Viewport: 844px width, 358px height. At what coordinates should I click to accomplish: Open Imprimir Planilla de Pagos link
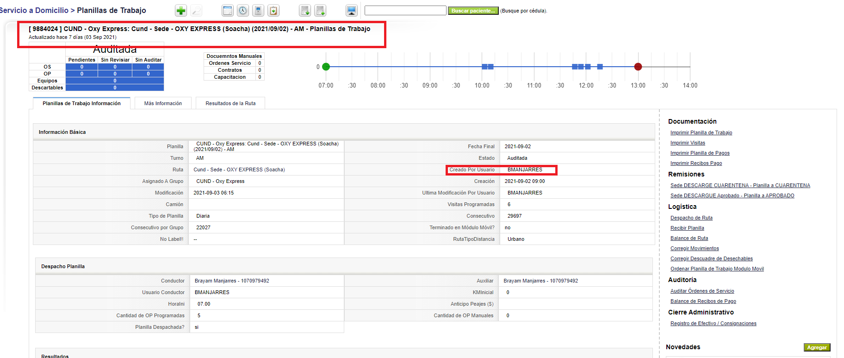click(700, 153)
